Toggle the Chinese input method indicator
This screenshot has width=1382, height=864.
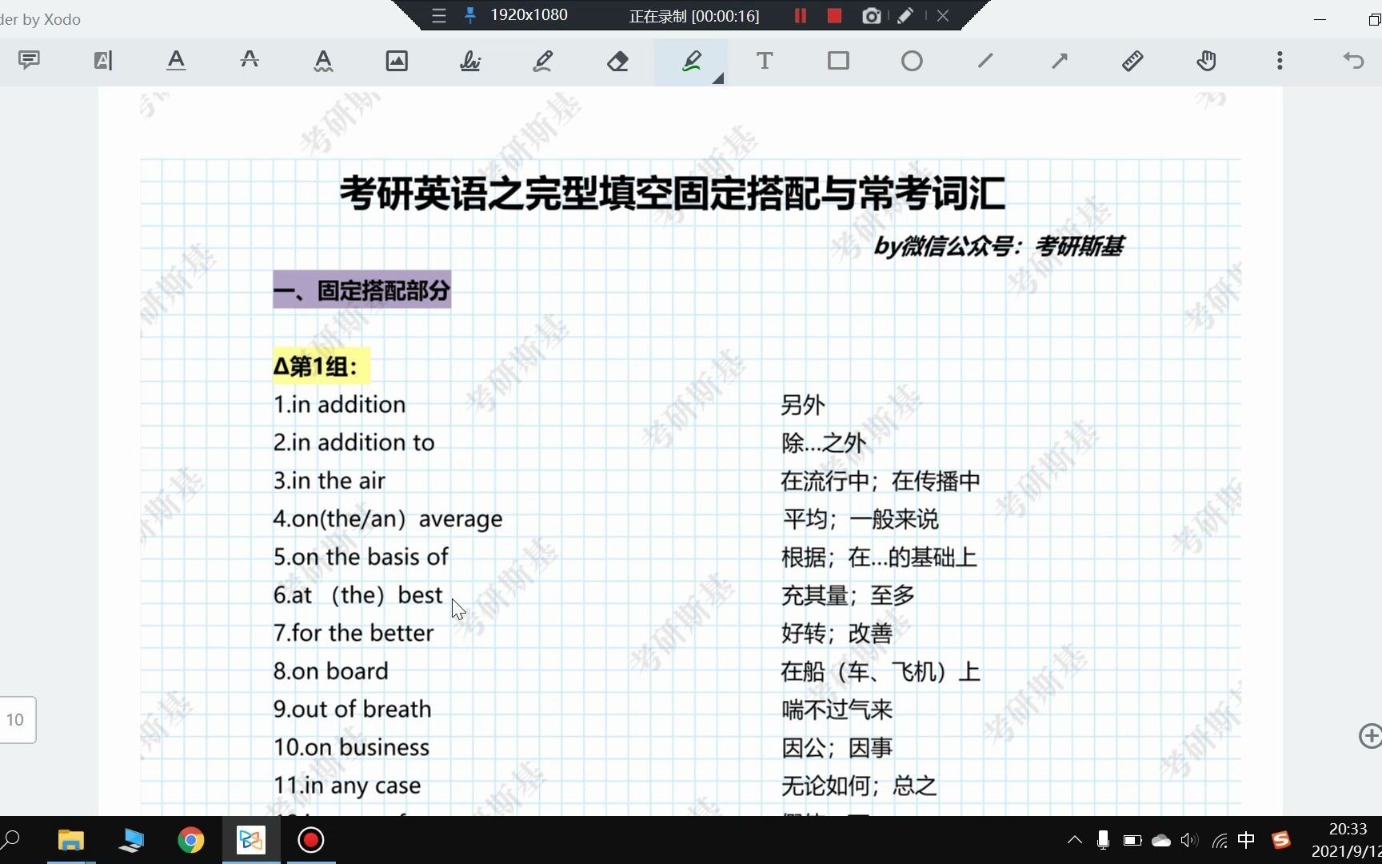(x=1246, y=840)
